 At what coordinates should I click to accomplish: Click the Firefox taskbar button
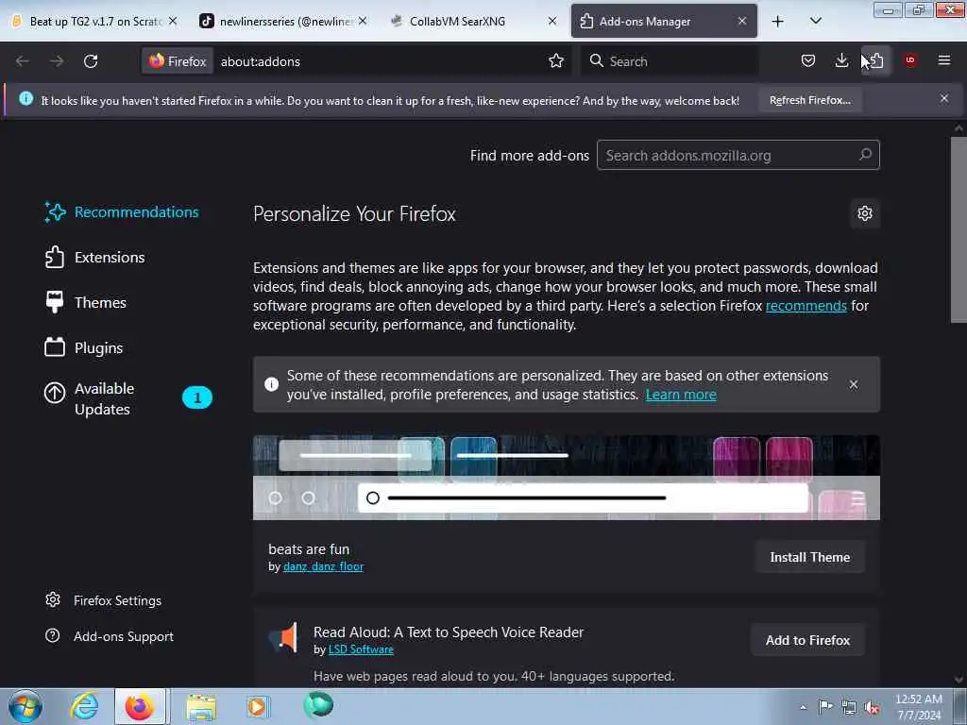point(140,706)
